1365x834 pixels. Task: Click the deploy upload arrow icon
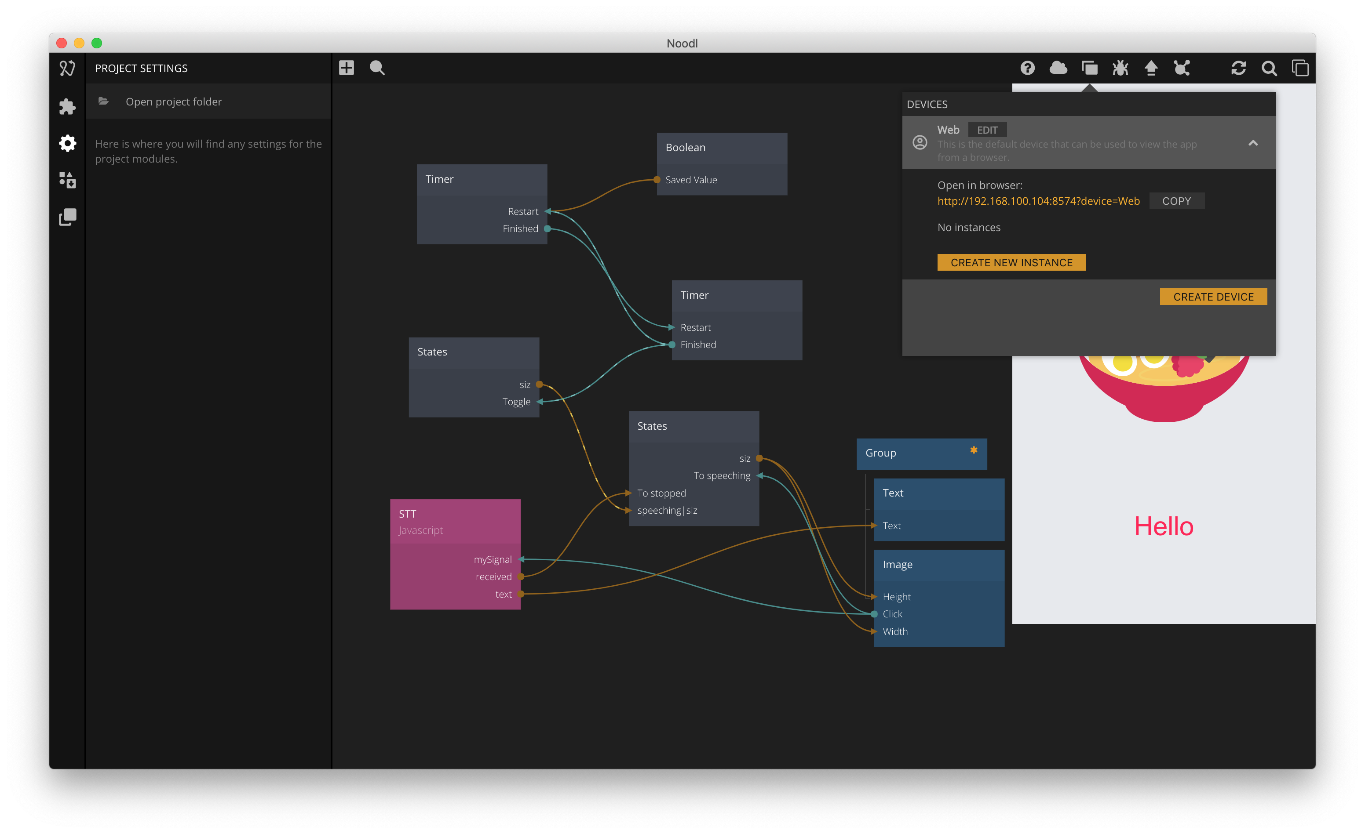pos(1150,68)
